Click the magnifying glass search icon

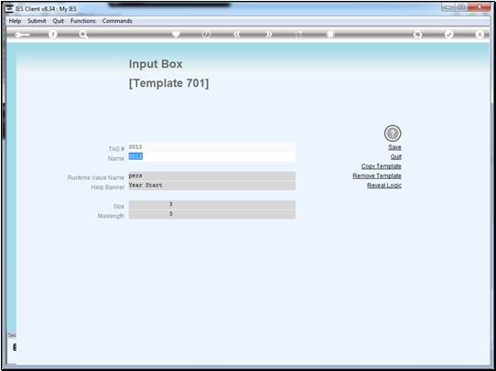tap(83, 35)
